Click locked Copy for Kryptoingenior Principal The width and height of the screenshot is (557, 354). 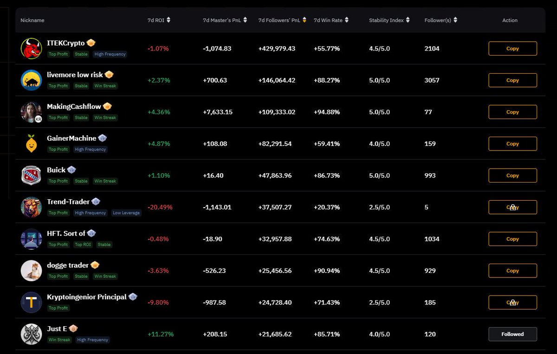point(512,302)
